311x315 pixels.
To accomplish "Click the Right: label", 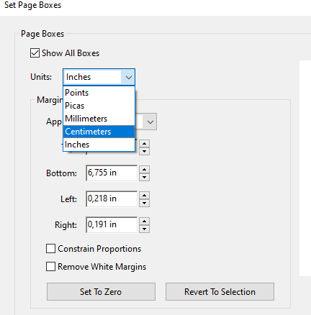I will (66, 225).
